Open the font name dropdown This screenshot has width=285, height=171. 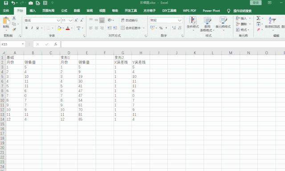point(58,20)
